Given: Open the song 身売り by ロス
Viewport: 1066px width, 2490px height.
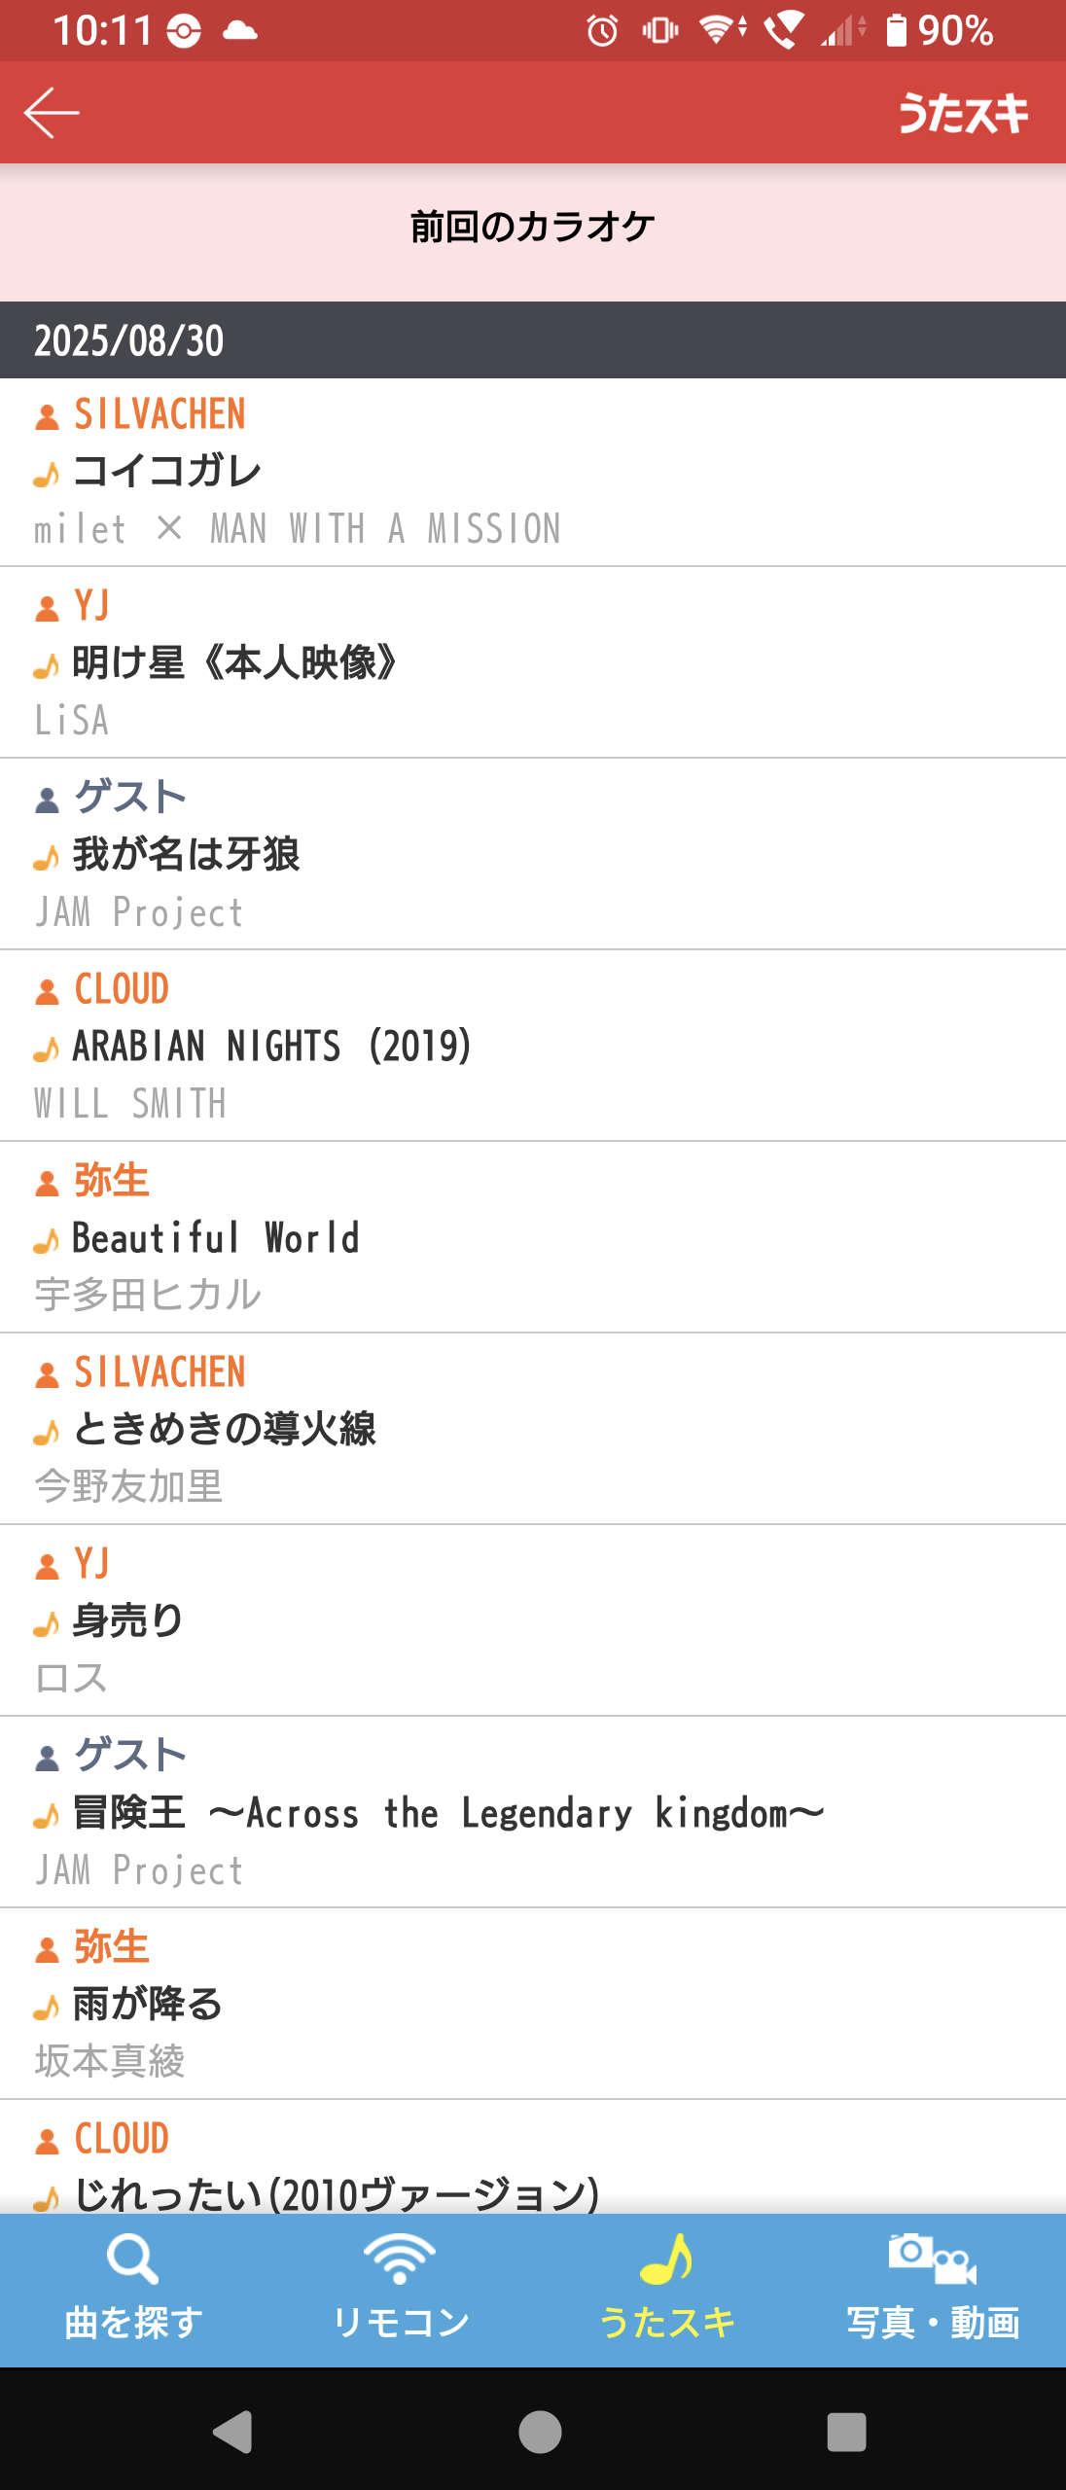Looking at the screenshot, I should (533, 1620).
